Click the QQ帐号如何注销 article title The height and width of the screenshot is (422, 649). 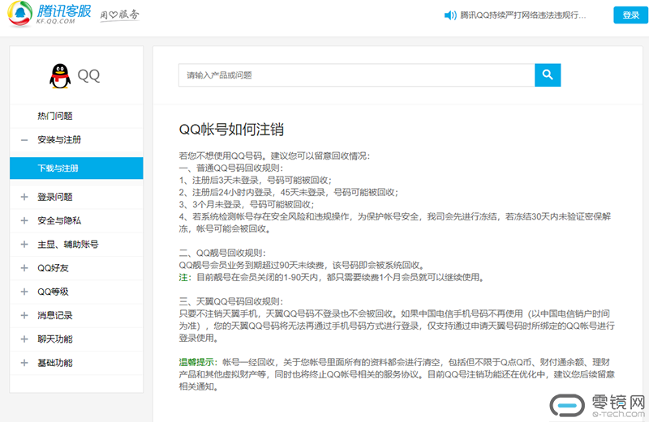pyautogui.click(x=231, y=130)
